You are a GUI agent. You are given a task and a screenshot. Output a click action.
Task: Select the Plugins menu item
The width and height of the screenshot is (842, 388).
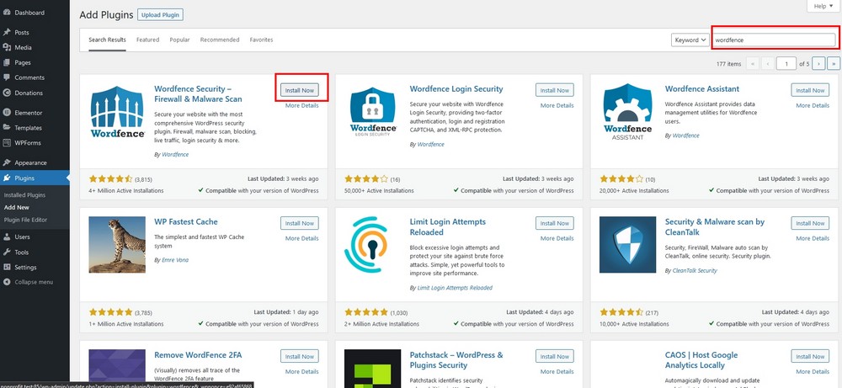pyautogui.click(x=35, y=178)
